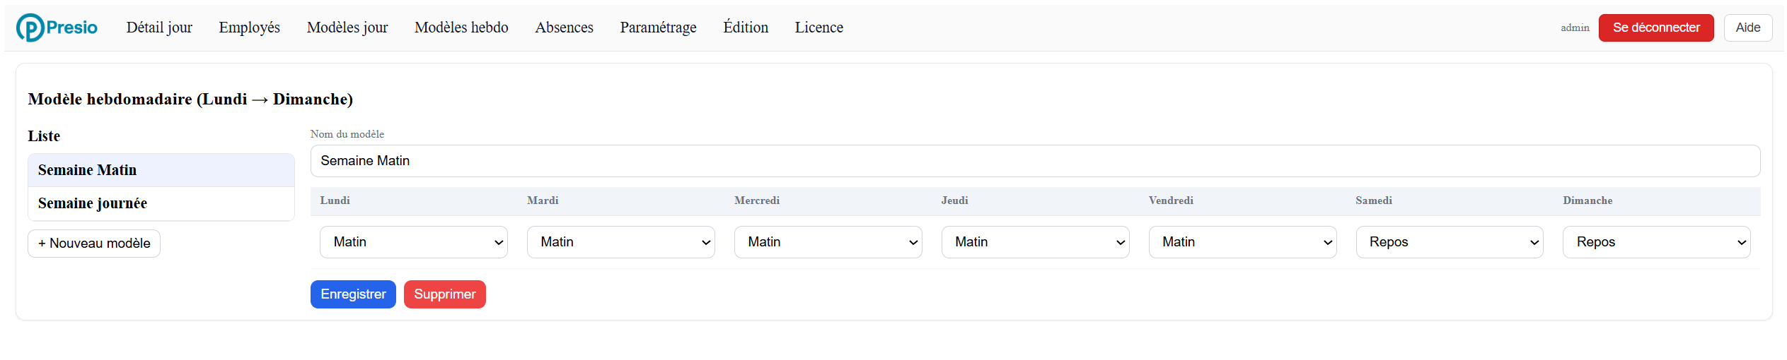The width and height of the screenshot is (1787, 360).
Task: Select Semaine journée model
Action: (161, 203)
